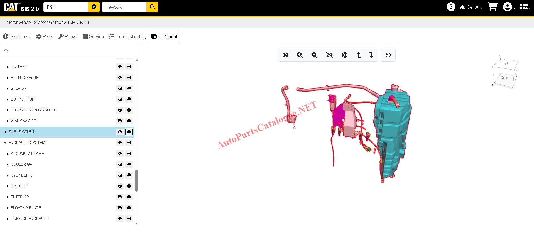Select the LINES GP-HYDRAULIC tree item
The image size is (534, 250).
[30, 219]
